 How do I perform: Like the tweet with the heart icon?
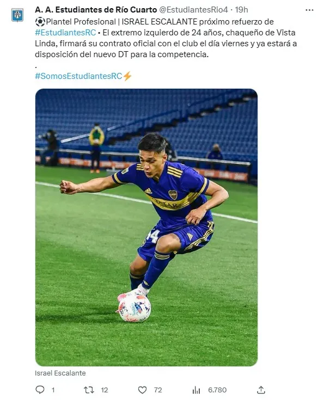[x=142, y=390]
